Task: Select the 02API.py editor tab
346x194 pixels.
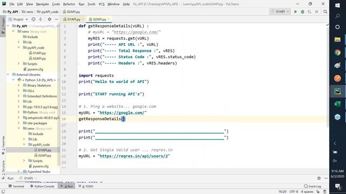Action: [x=99, y=19]
